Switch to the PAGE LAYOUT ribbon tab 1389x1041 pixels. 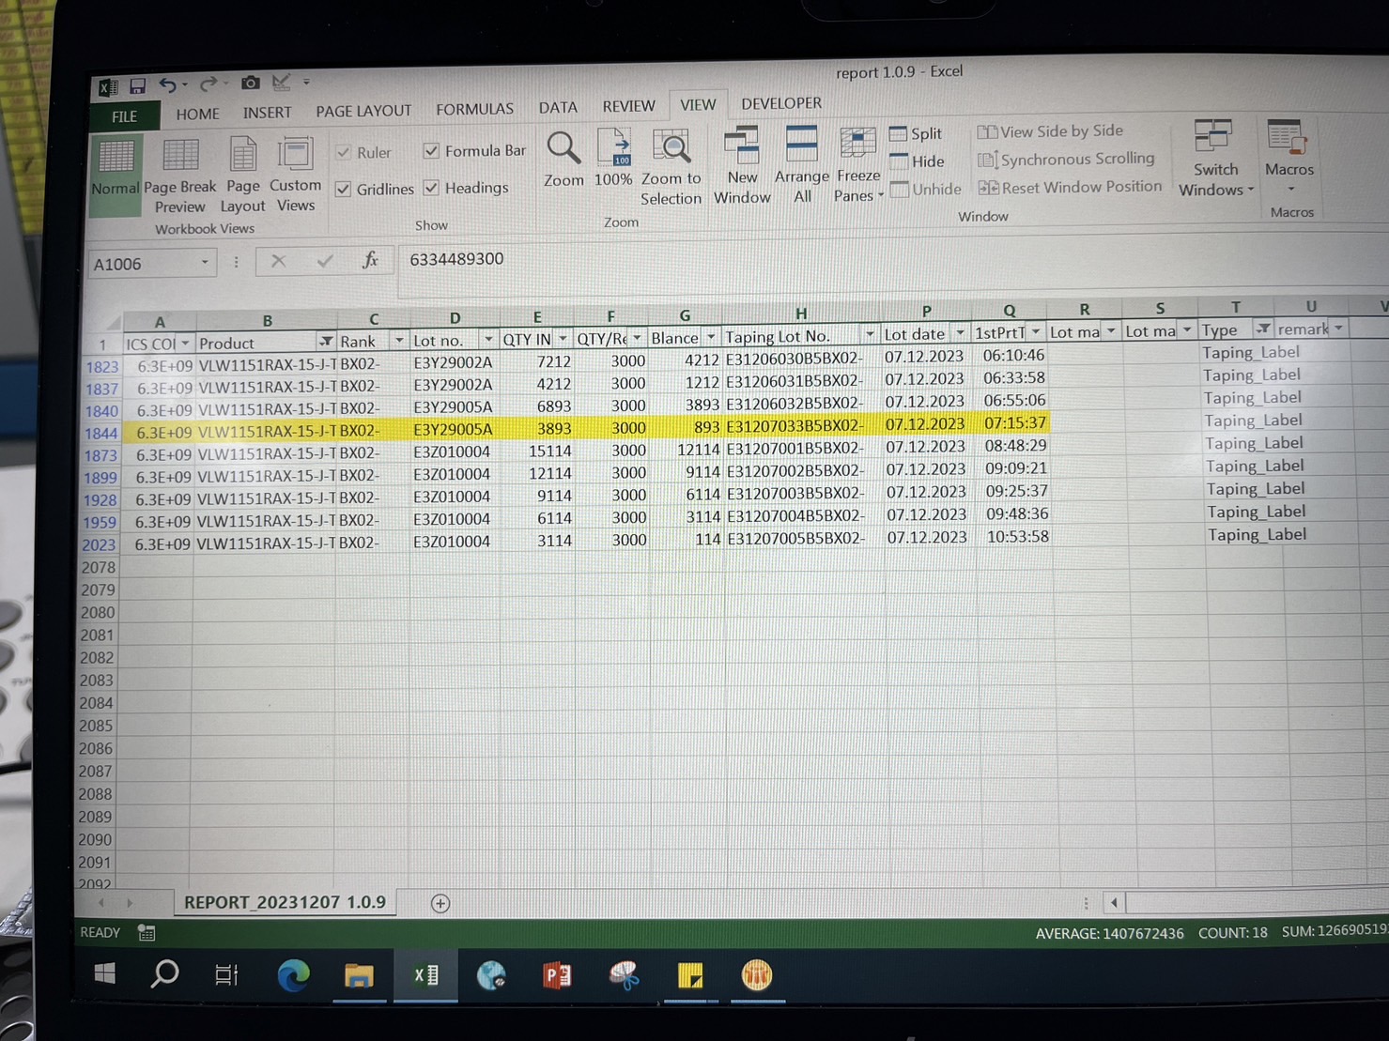click(363, 111)
